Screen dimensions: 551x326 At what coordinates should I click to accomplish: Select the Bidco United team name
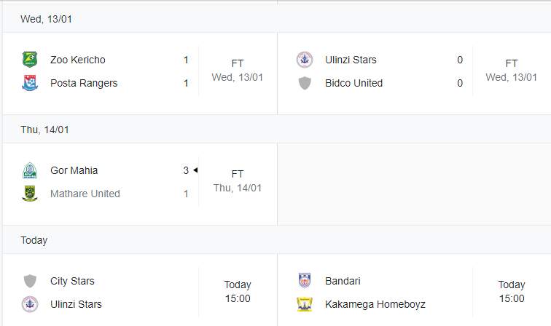pos(353,83)
